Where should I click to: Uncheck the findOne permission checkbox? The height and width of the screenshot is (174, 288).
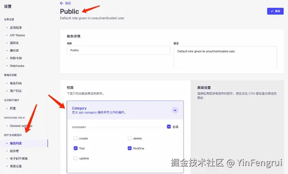coord(129,148)
